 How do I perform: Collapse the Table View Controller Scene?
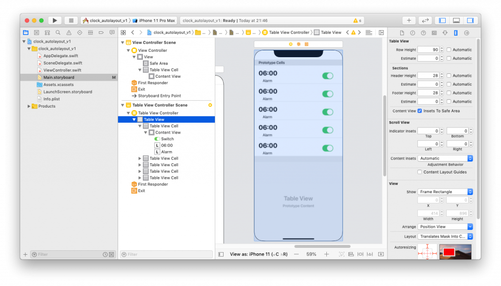(x=123, y=105)
